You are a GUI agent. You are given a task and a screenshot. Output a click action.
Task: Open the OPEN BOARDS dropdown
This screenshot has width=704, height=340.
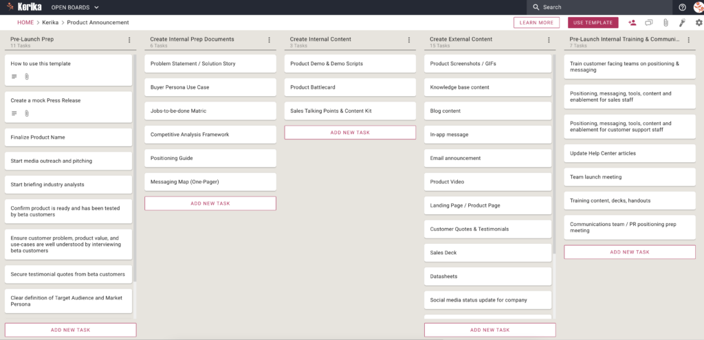point(75,7)
